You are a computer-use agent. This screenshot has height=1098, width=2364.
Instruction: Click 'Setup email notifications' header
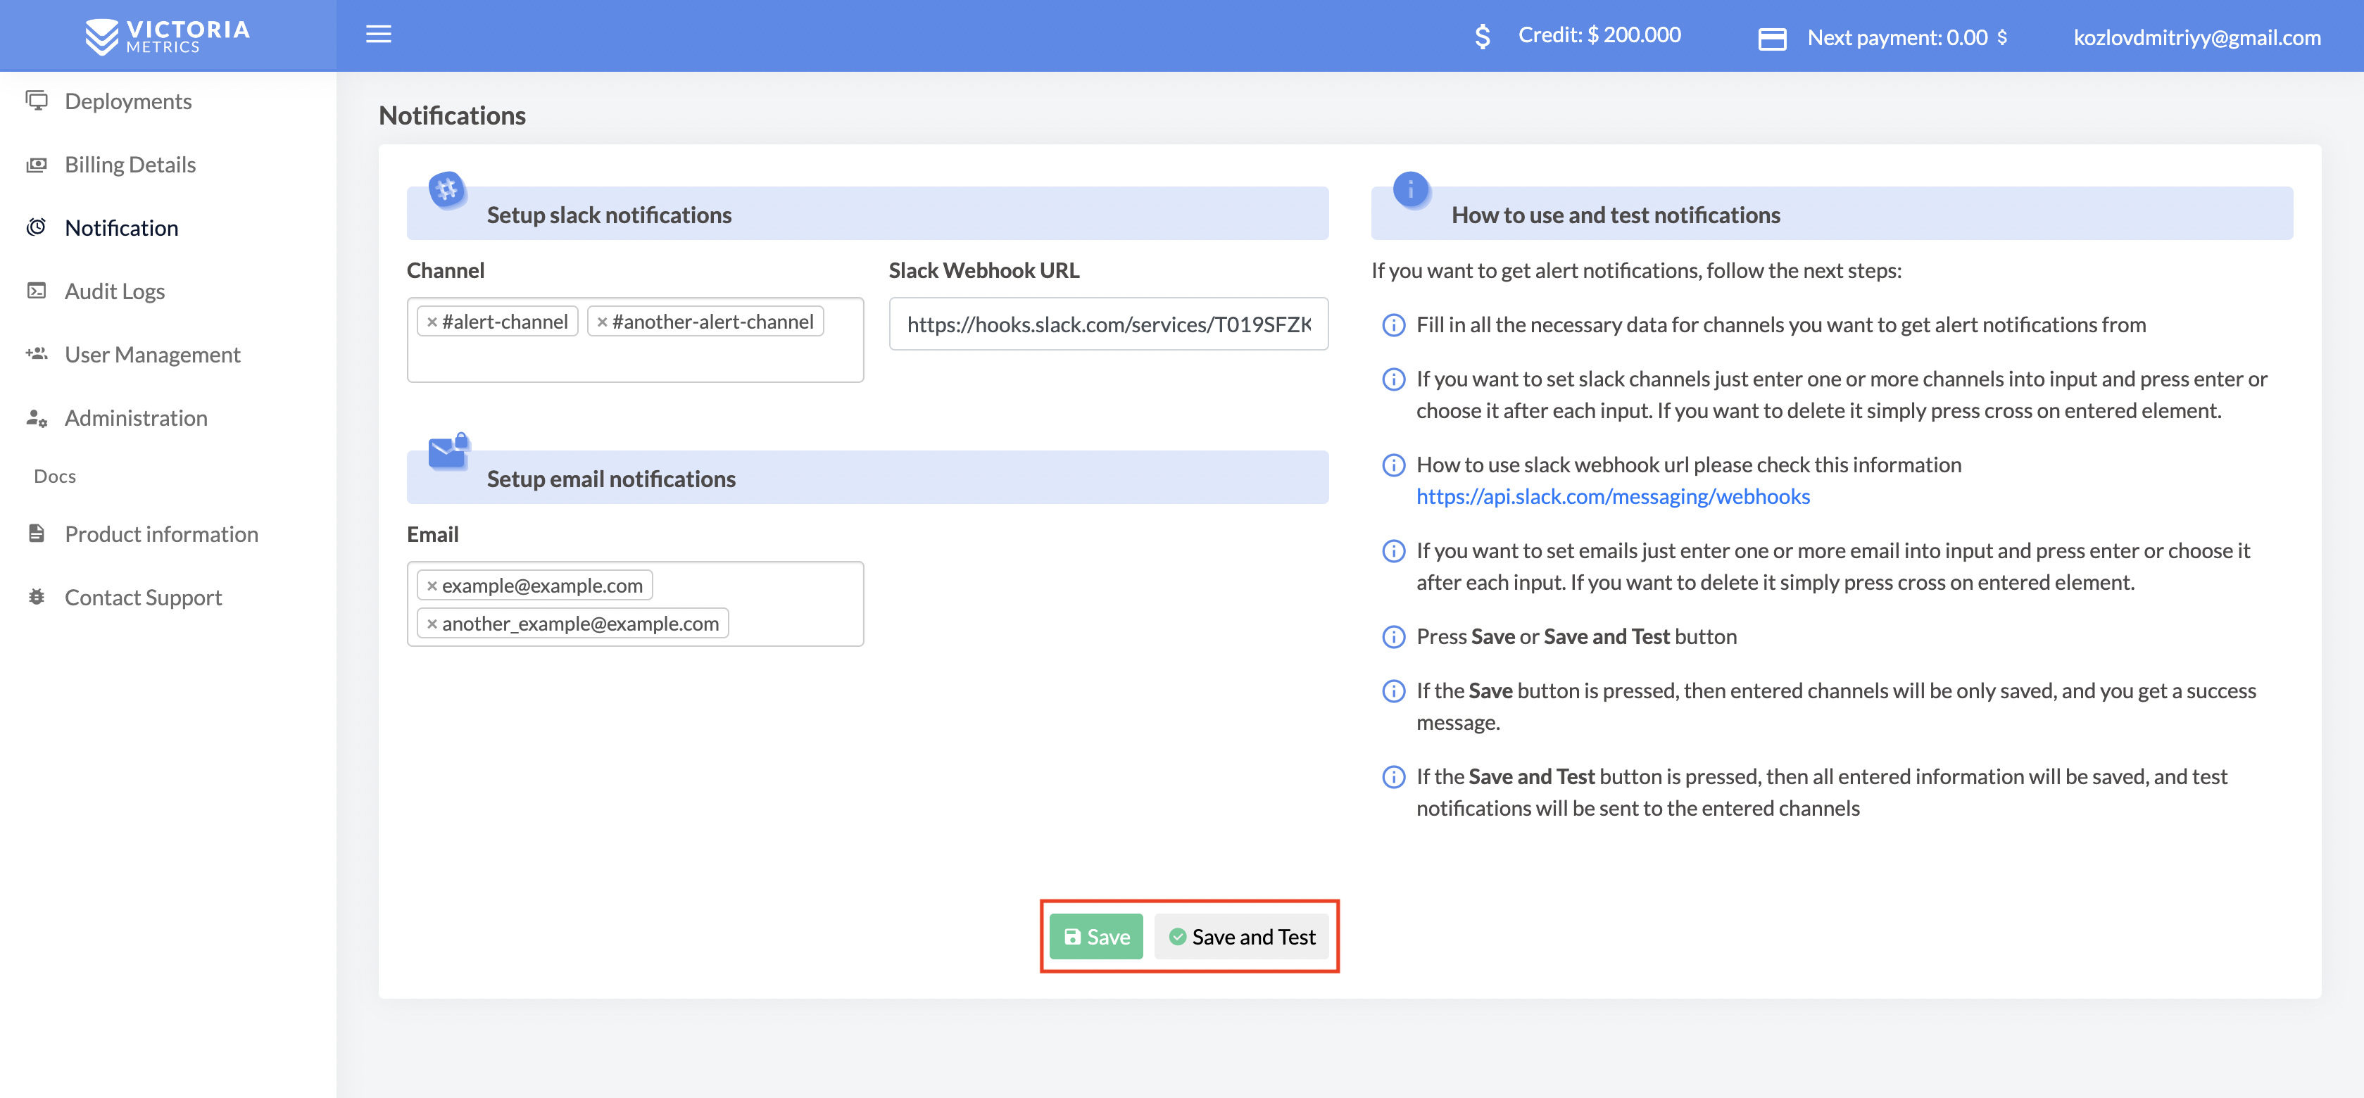click(611, 479)
